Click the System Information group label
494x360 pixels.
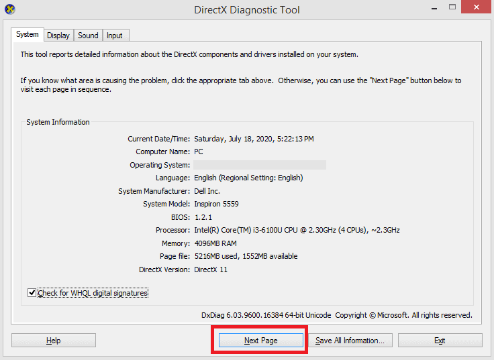[58, 122]
